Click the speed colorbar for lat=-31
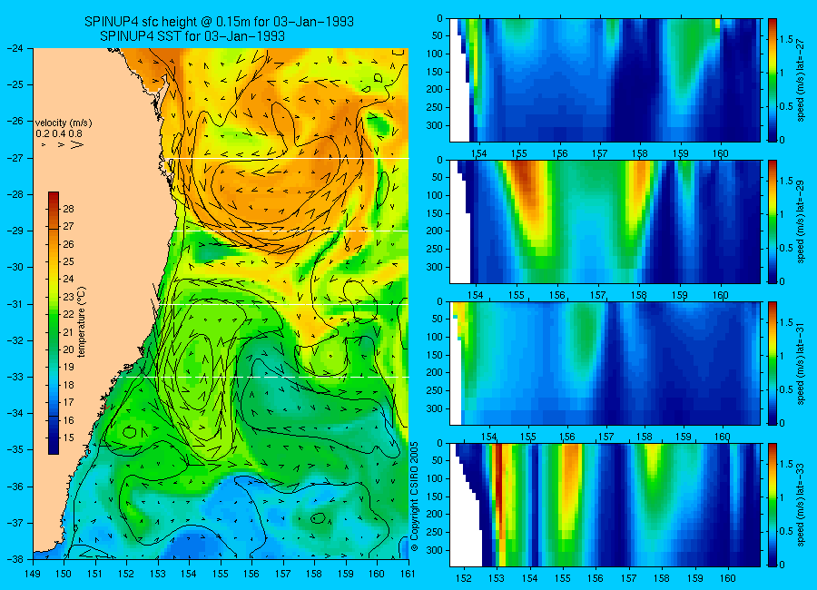This screenshot has width=817, height=590. (773, 363)
